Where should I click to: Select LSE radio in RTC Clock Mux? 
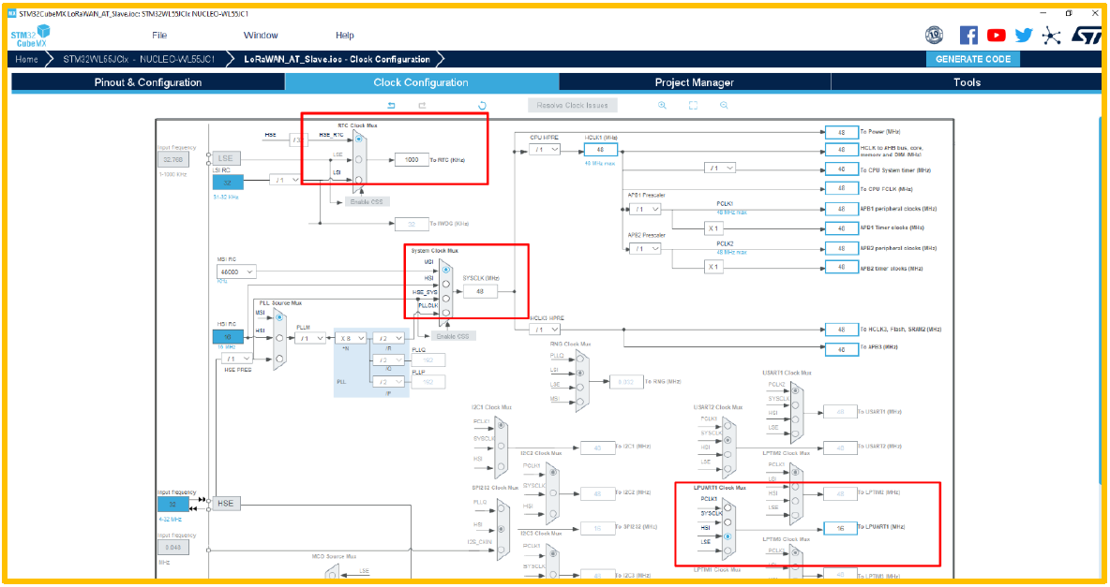pos(358,159)
